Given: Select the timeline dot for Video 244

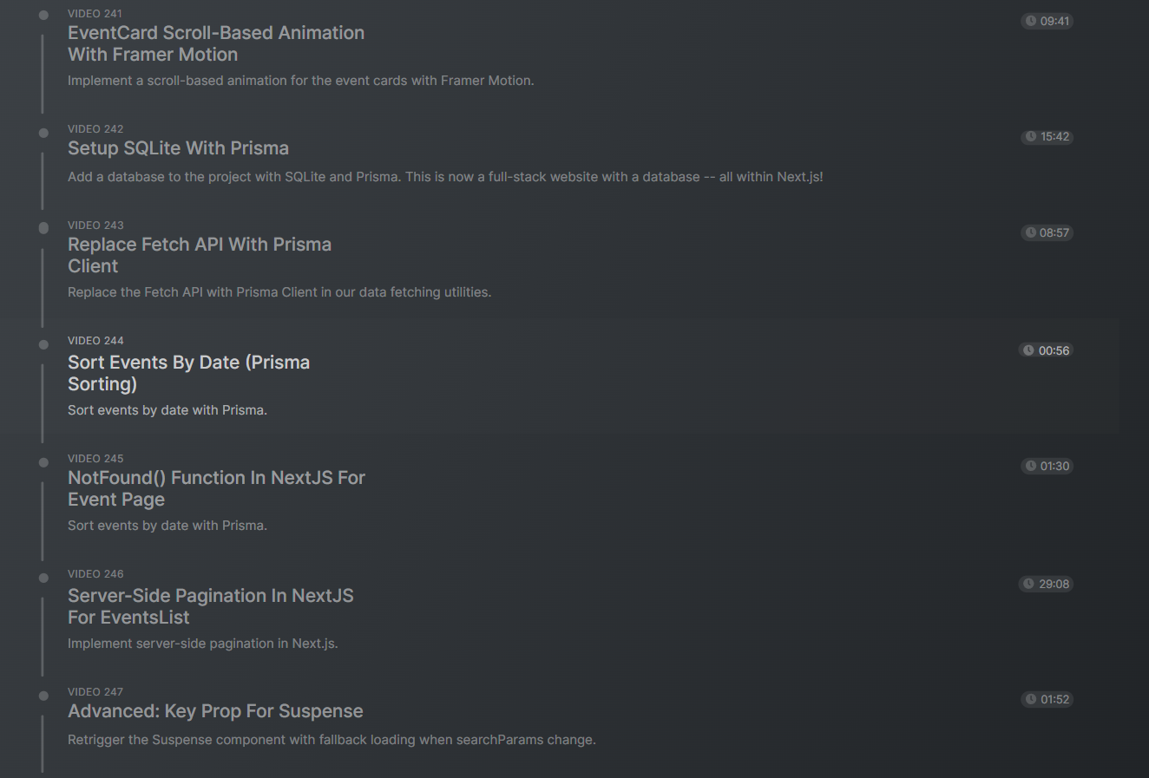Looking at the screenshot, I should (43, 344).
